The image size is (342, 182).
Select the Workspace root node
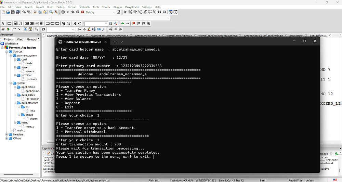[x=11, y=44]
